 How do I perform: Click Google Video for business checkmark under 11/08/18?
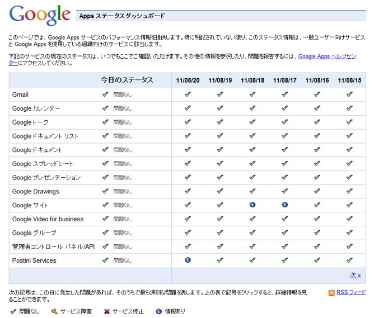click(x=252, y=219)
